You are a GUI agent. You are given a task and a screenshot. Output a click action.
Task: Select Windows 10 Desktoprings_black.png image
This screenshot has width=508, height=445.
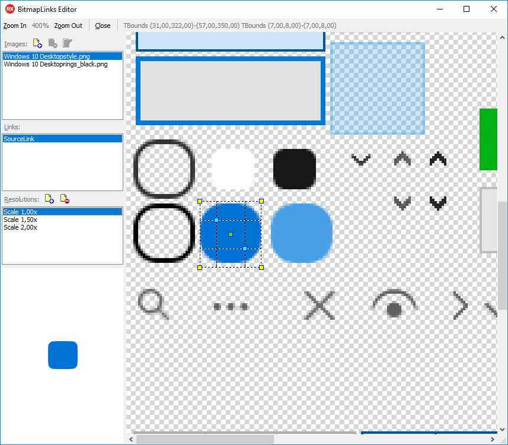click(x=62, y=64)
